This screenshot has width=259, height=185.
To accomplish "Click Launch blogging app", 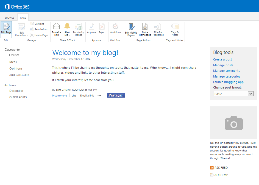I will [228, 82].
